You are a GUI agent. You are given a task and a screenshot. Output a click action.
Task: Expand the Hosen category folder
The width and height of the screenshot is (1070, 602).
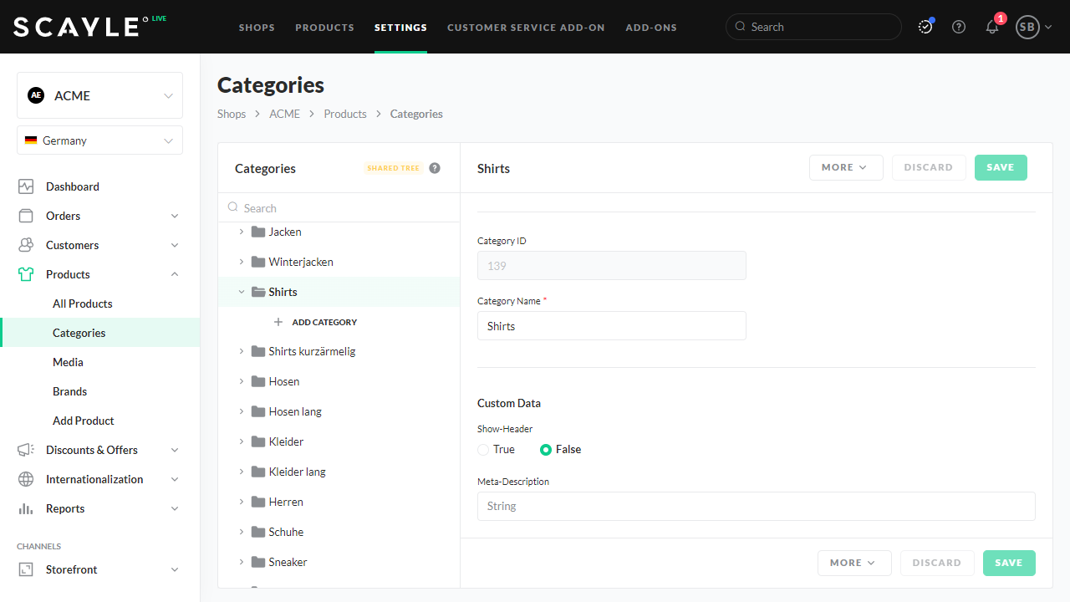point(242,381)
